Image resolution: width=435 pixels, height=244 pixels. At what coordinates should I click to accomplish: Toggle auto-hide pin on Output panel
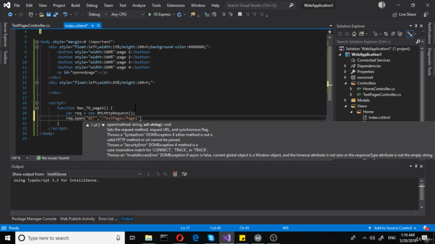pos(416,166)
